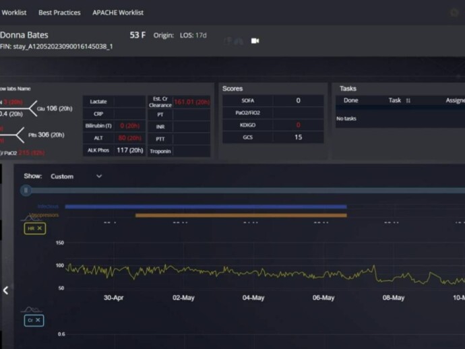The width and height of the screenshot is (465, 349).
Task: Click the PT lab label
Action: (x=160, y=115)
